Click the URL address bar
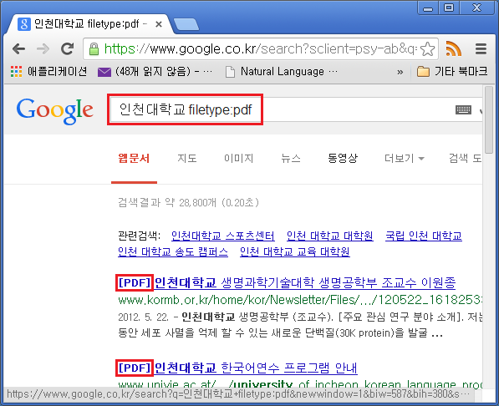 [x=260, y=49]
